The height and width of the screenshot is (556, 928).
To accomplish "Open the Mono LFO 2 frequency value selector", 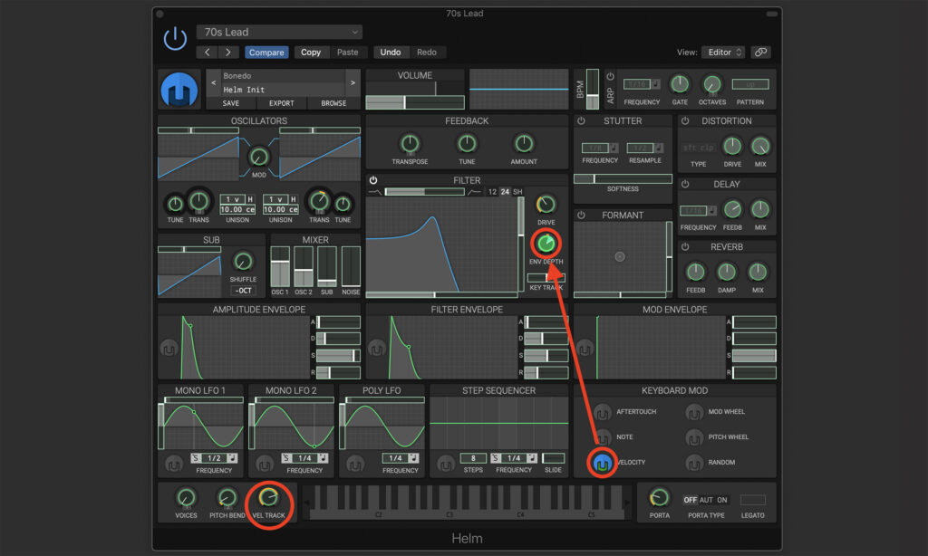I will pos(304,458).
